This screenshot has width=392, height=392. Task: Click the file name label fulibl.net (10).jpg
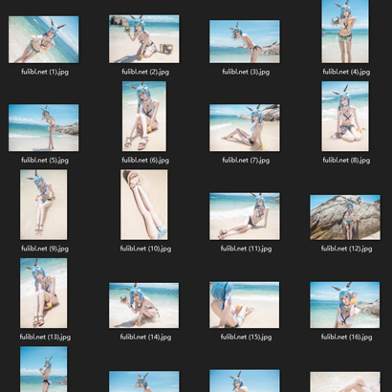point(145,249)
